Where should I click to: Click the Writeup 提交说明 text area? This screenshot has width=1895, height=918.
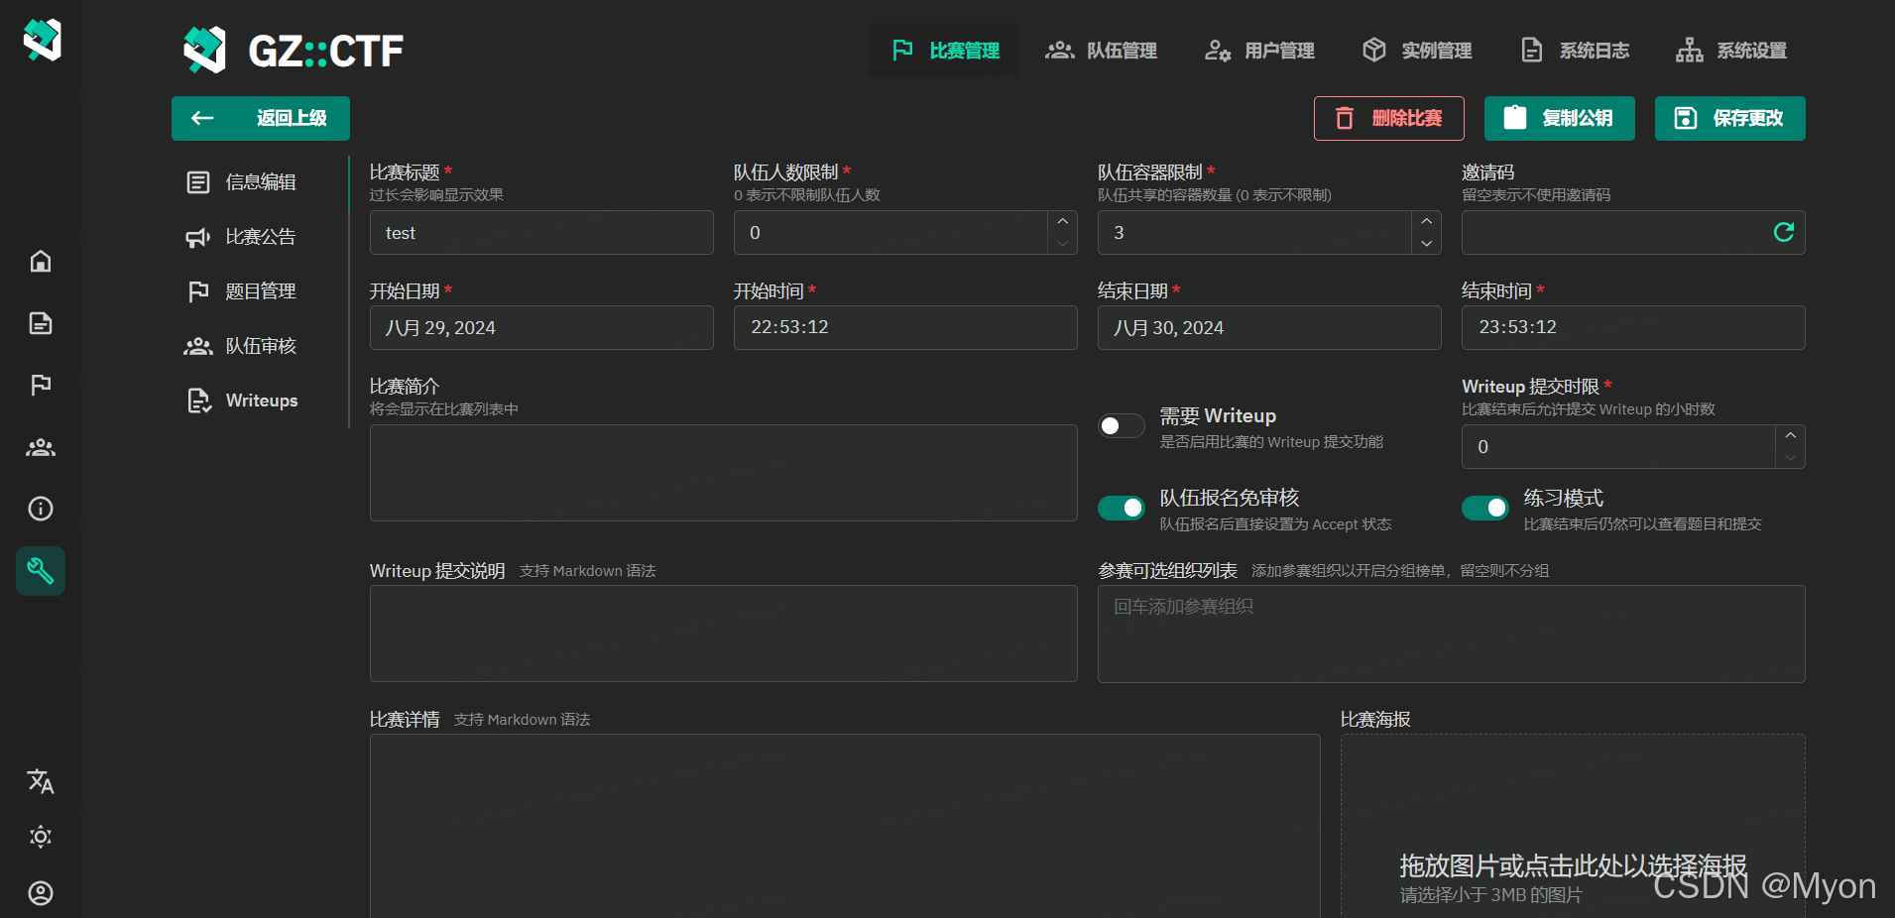[724, 633]
